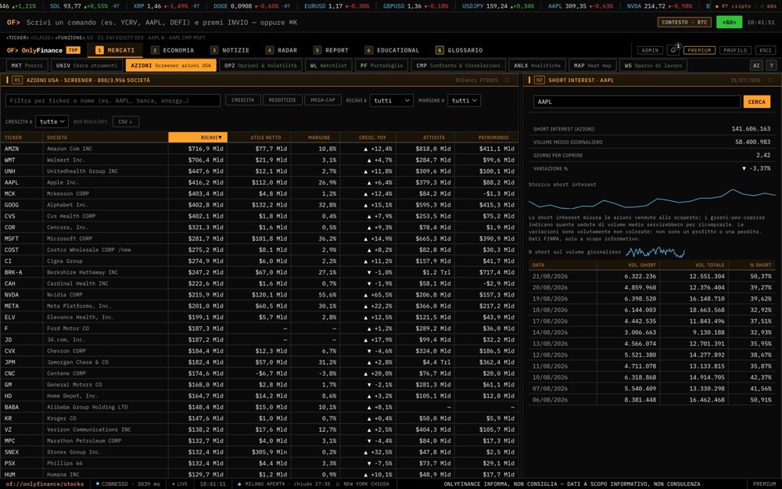This screenshot has width=782, height=489.
Task: Select the AMZN row ticker
Action: click(x=12, y=149)
